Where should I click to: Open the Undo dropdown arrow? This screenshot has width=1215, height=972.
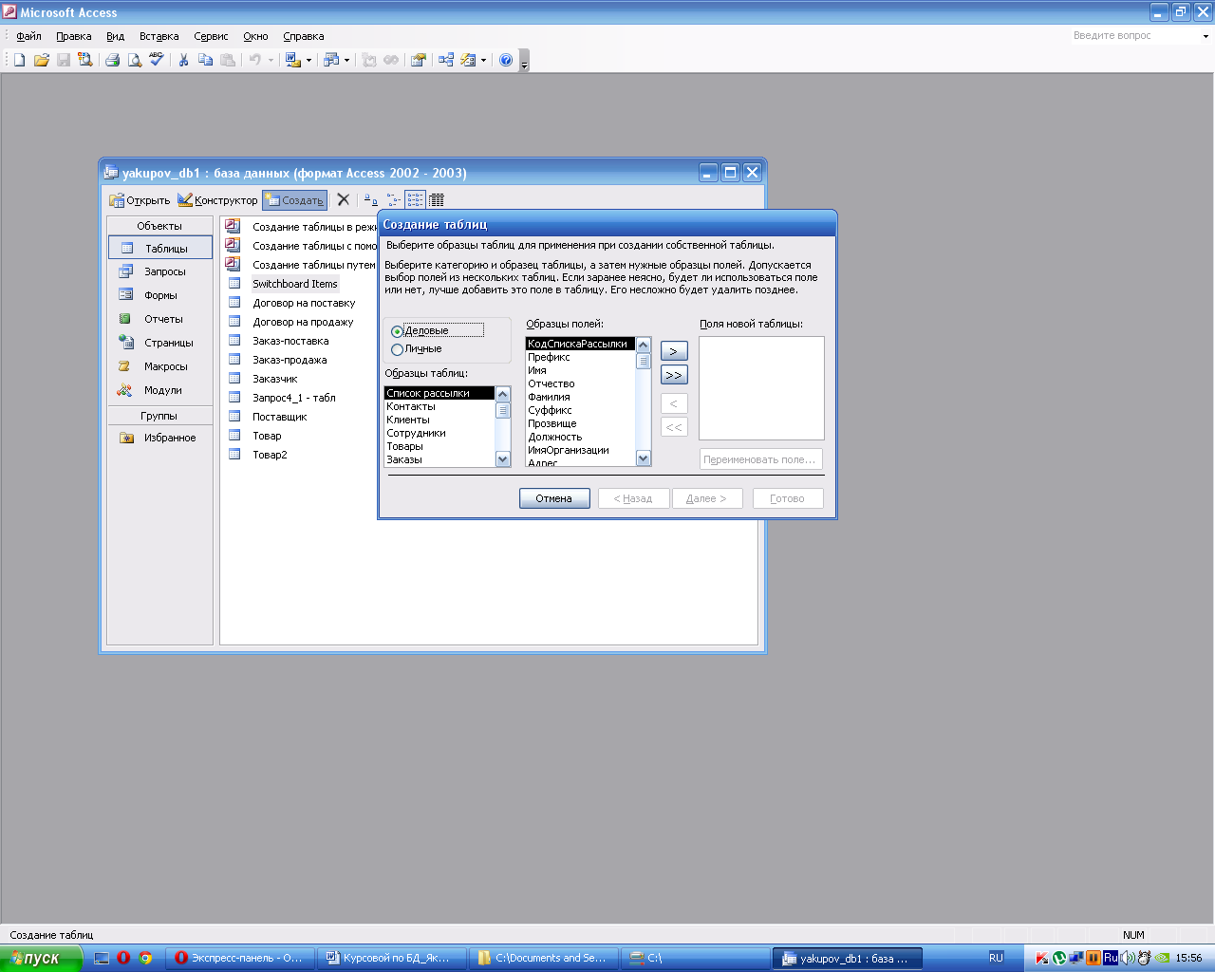pos(271,60)
